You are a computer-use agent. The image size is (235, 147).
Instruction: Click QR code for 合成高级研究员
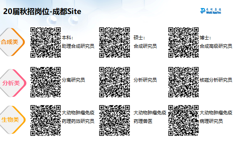(x=183, y=42)
